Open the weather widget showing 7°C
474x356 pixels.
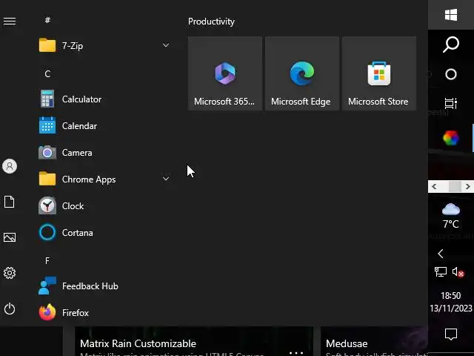(451, 216)
